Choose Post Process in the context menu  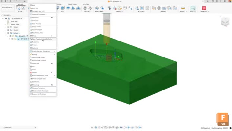pos(43,24)
